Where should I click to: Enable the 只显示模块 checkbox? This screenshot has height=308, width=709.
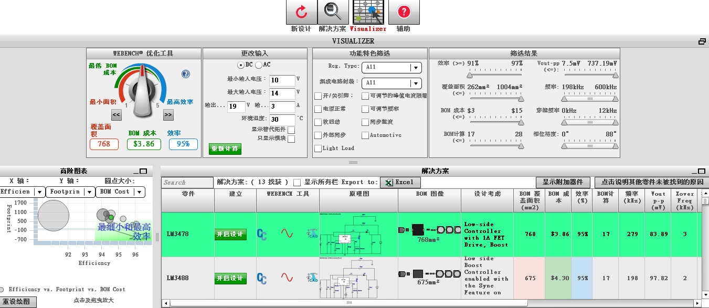coord(291,139)
